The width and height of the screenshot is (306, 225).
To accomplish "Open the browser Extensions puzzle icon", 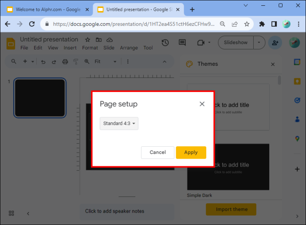I will click(x=262, y=24).
